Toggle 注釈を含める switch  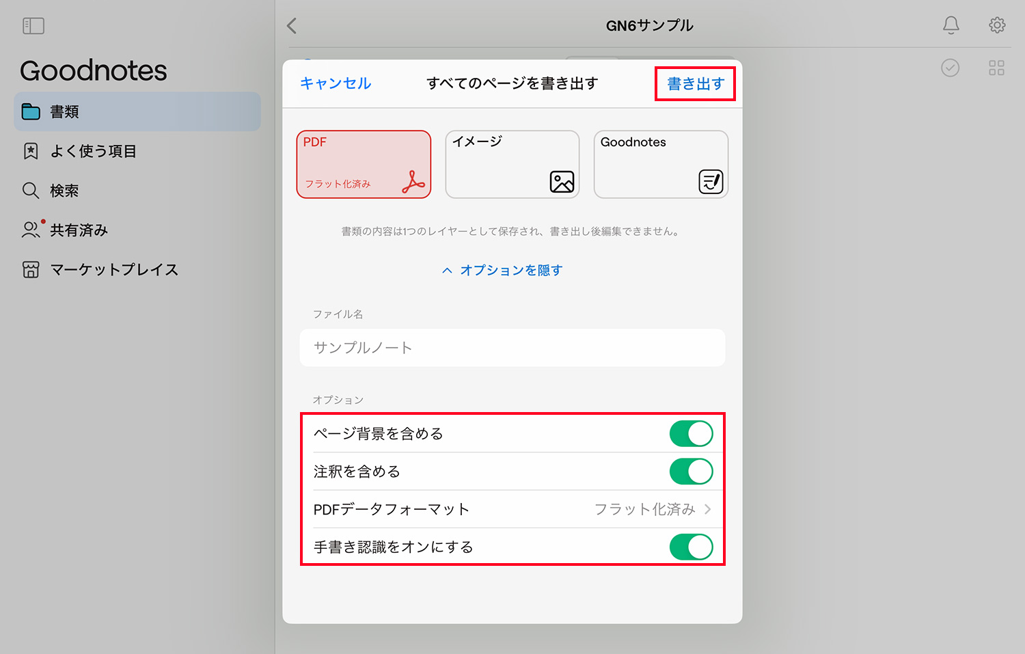pos(691,472)
